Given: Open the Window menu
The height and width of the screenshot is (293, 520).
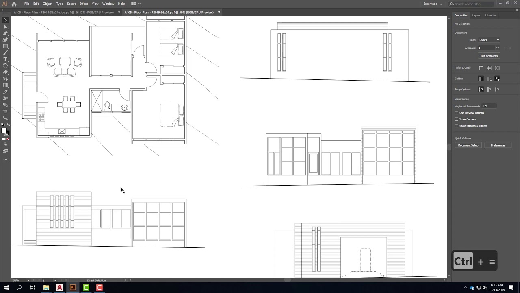Looking at the screenshot, I should coord(108,4).
